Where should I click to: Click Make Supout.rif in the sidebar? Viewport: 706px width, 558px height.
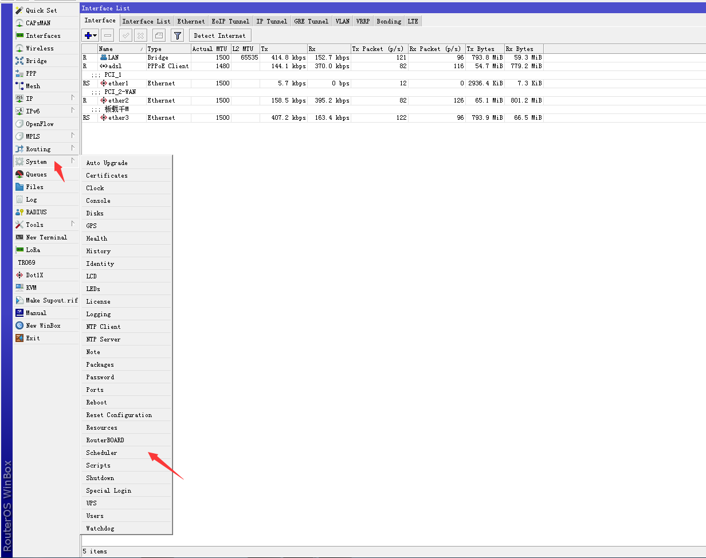pos(46,300)
